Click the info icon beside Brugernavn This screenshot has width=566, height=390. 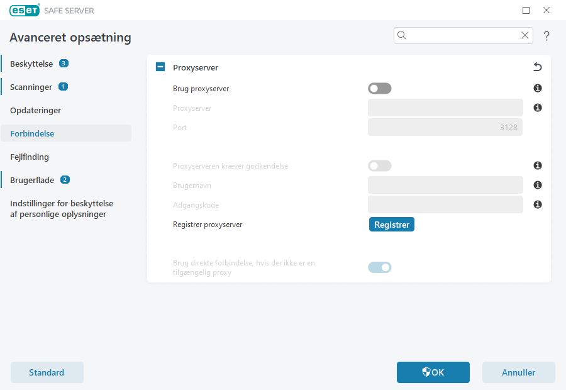[x=538, y=185]
